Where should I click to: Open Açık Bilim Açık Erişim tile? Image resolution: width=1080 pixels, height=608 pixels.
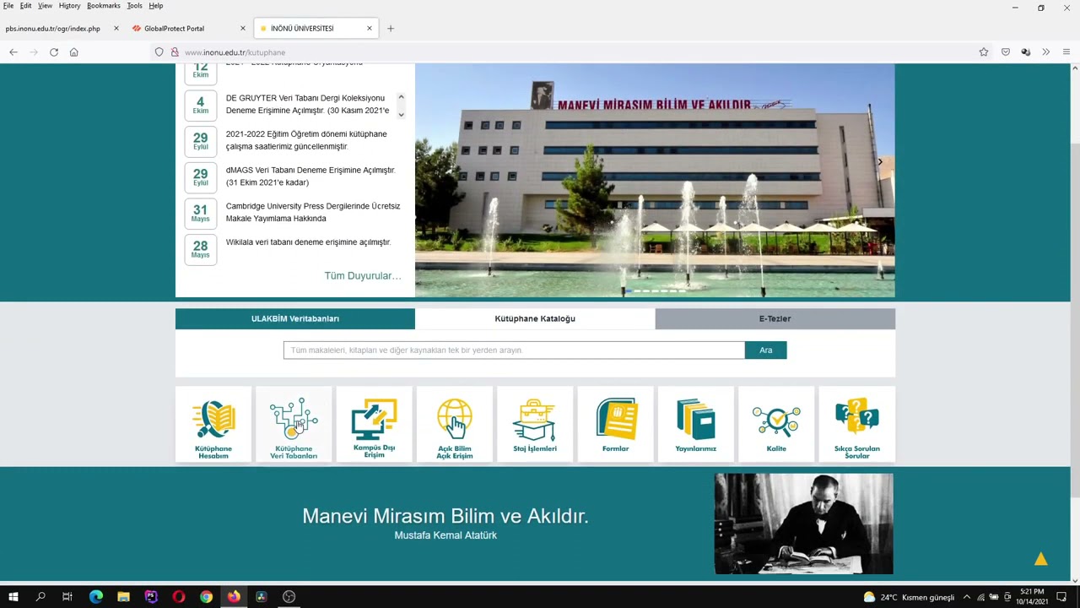pos(455,425)
